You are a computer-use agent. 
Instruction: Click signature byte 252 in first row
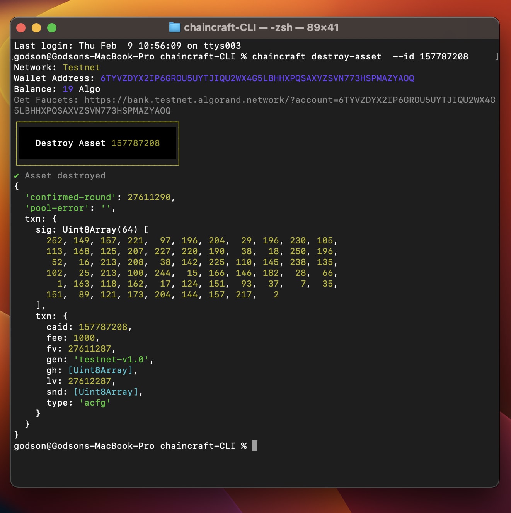click(55, 240)
